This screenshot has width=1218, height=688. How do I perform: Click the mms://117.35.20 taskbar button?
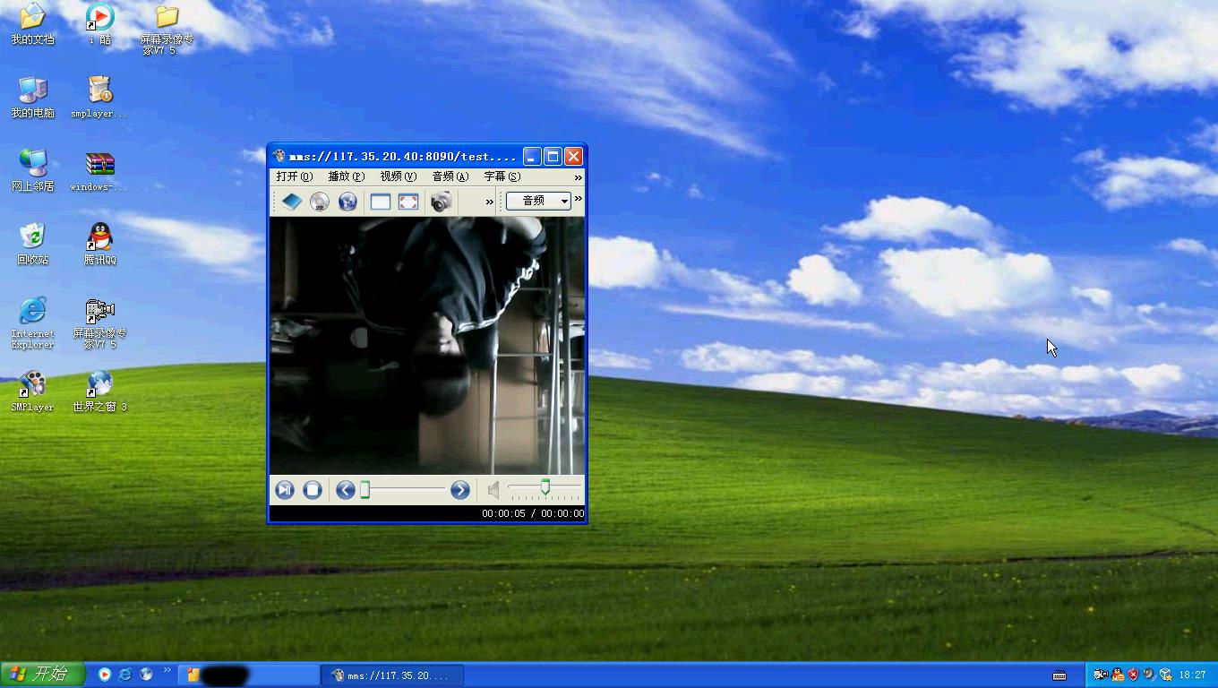(x=391, y=675)
